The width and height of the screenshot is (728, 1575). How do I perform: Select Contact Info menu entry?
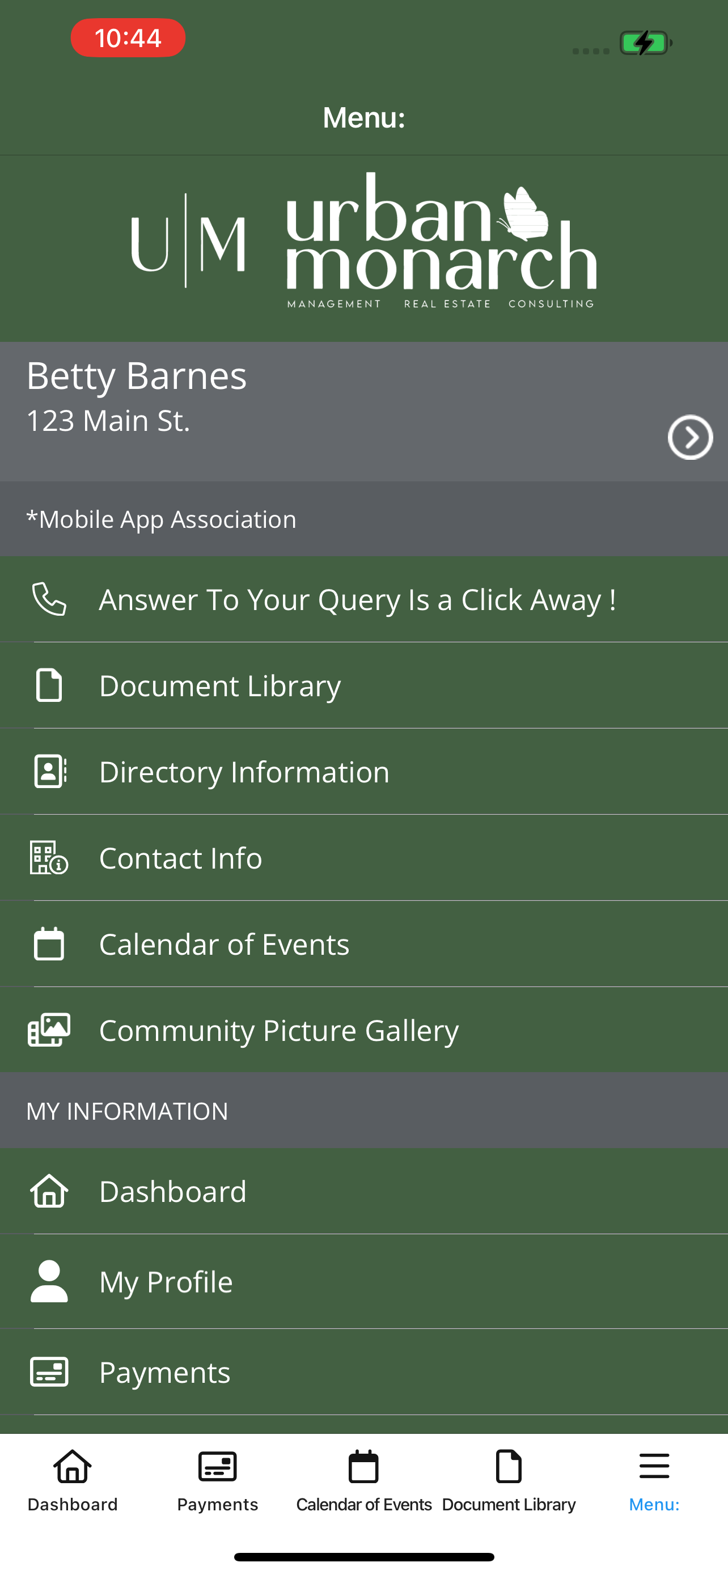(363, 857)
